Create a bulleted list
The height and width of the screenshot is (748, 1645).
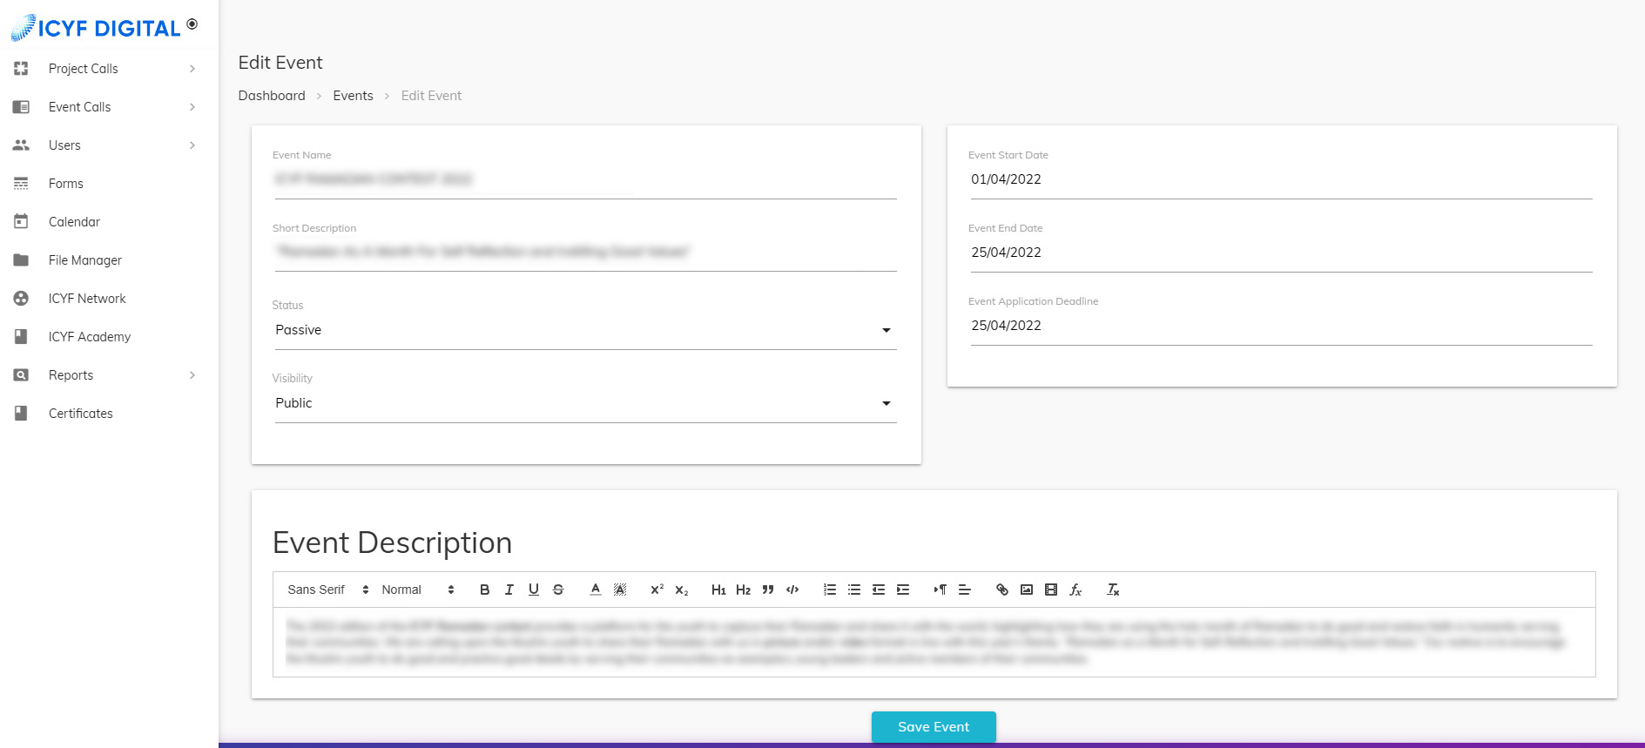pyautogui.click(x=854, y=590)
